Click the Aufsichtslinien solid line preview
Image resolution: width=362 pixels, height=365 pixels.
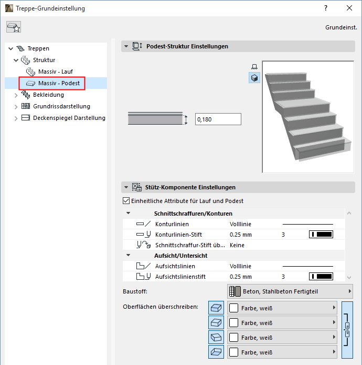307,266
